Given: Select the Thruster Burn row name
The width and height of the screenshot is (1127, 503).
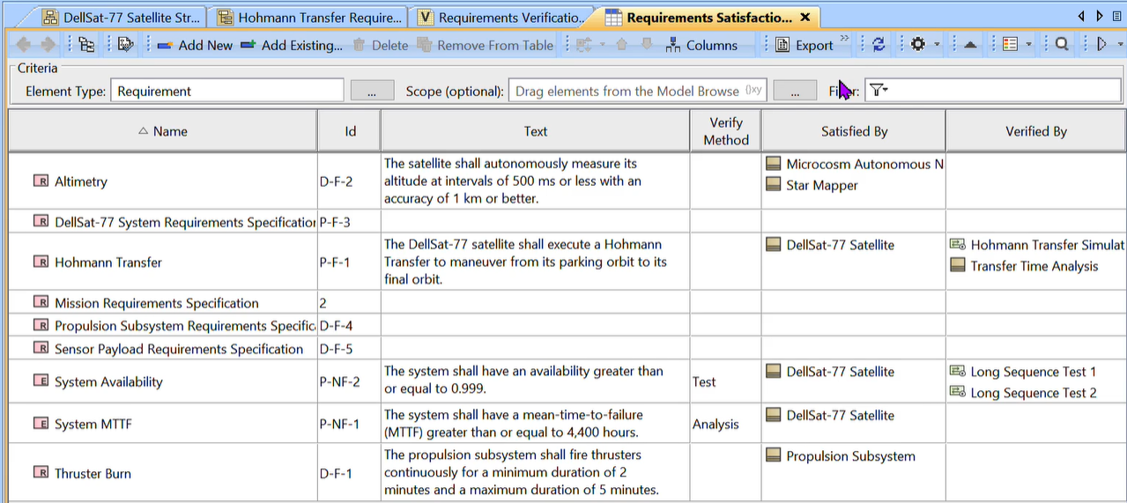Looking at the screenshot, I should click(x=93, y=474).
